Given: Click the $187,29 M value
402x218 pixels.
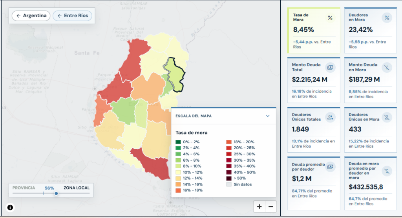Looking at the screenshot, I should (364, 79).
